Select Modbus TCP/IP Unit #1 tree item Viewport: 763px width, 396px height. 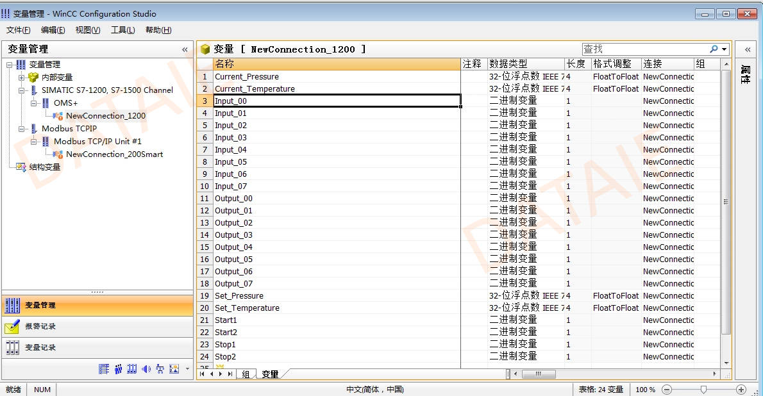[x=97, y=142]
